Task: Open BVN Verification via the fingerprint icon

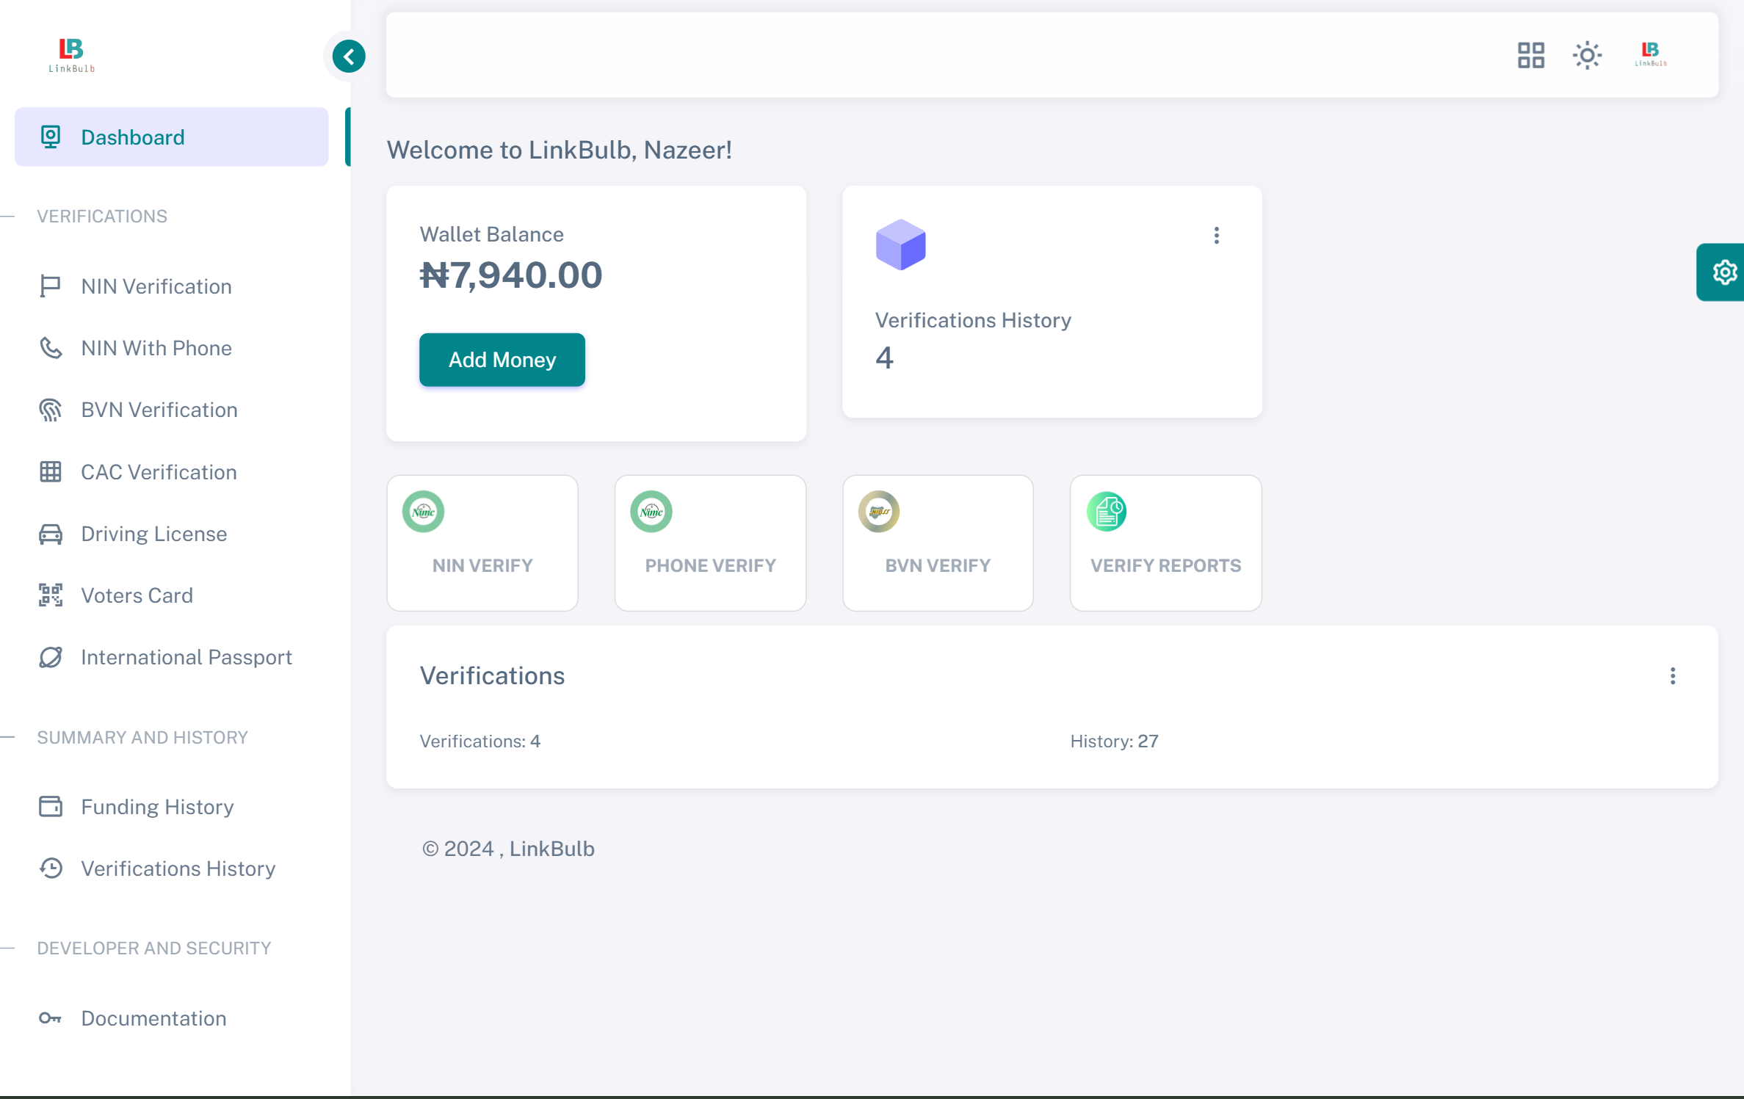Action: pyautogui.click(x=50, y=409)
